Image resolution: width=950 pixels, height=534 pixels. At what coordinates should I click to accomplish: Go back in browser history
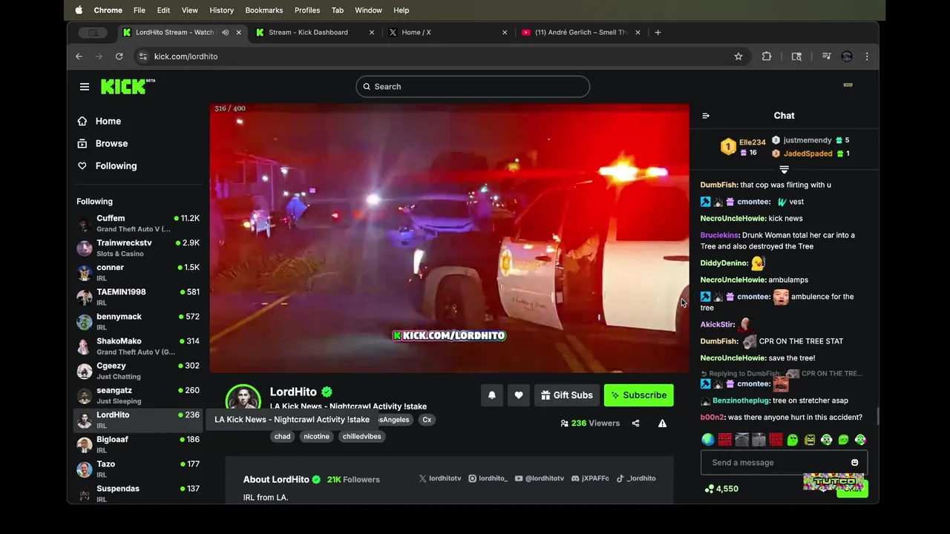[79, 56]
